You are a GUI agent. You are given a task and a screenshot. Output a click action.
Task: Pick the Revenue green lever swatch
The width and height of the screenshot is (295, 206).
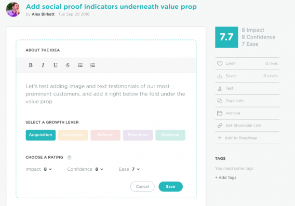[170, 135]
